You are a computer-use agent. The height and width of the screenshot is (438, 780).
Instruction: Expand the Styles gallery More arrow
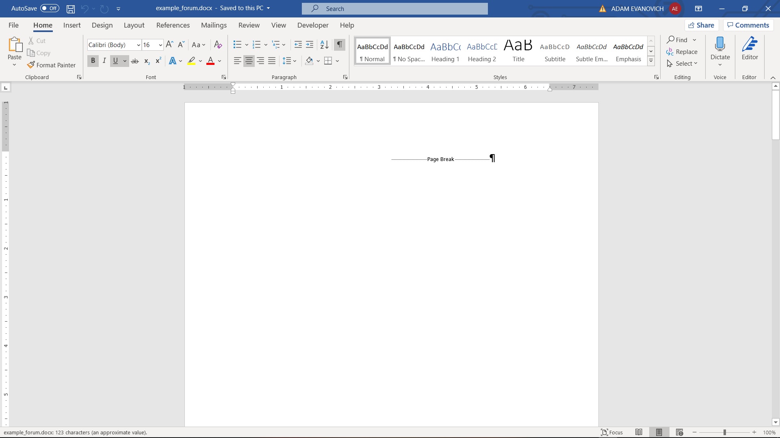click(x=651, y=61)
